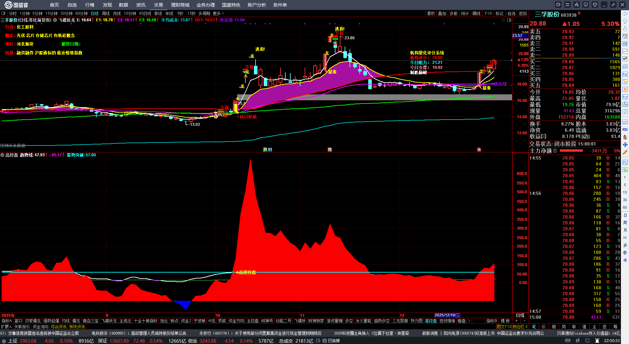Click the up arrow in right sidebar
629x344 pixels.
[625, 21]
